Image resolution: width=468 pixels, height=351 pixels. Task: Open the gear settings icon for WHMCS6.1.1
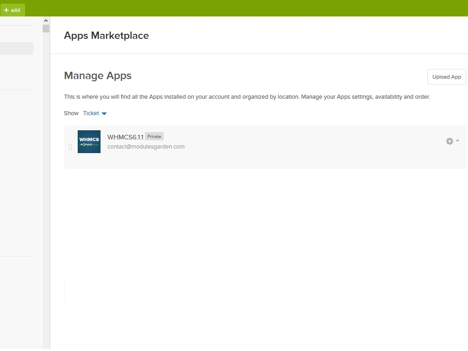click(x=450, y=141)
